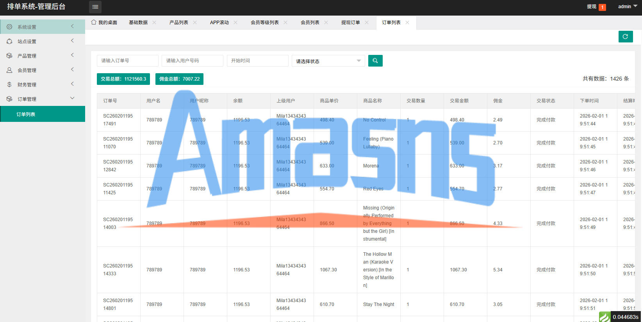642x322 pixels.
Task: Click the 产品管理 cube icon
Action: [x=9, y=56]
